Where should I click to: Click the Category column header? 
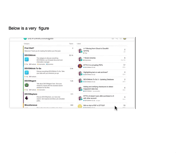click(27, 44)
